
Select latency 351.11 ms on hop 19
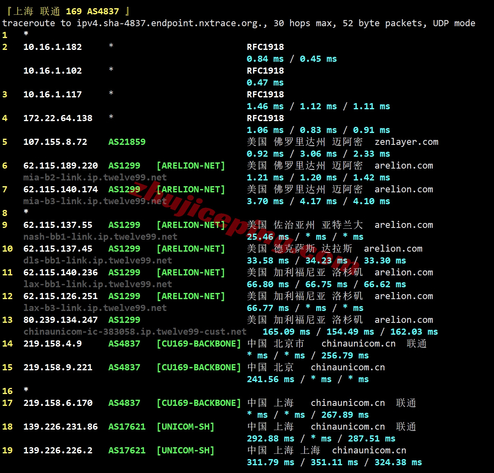[334, 462]
